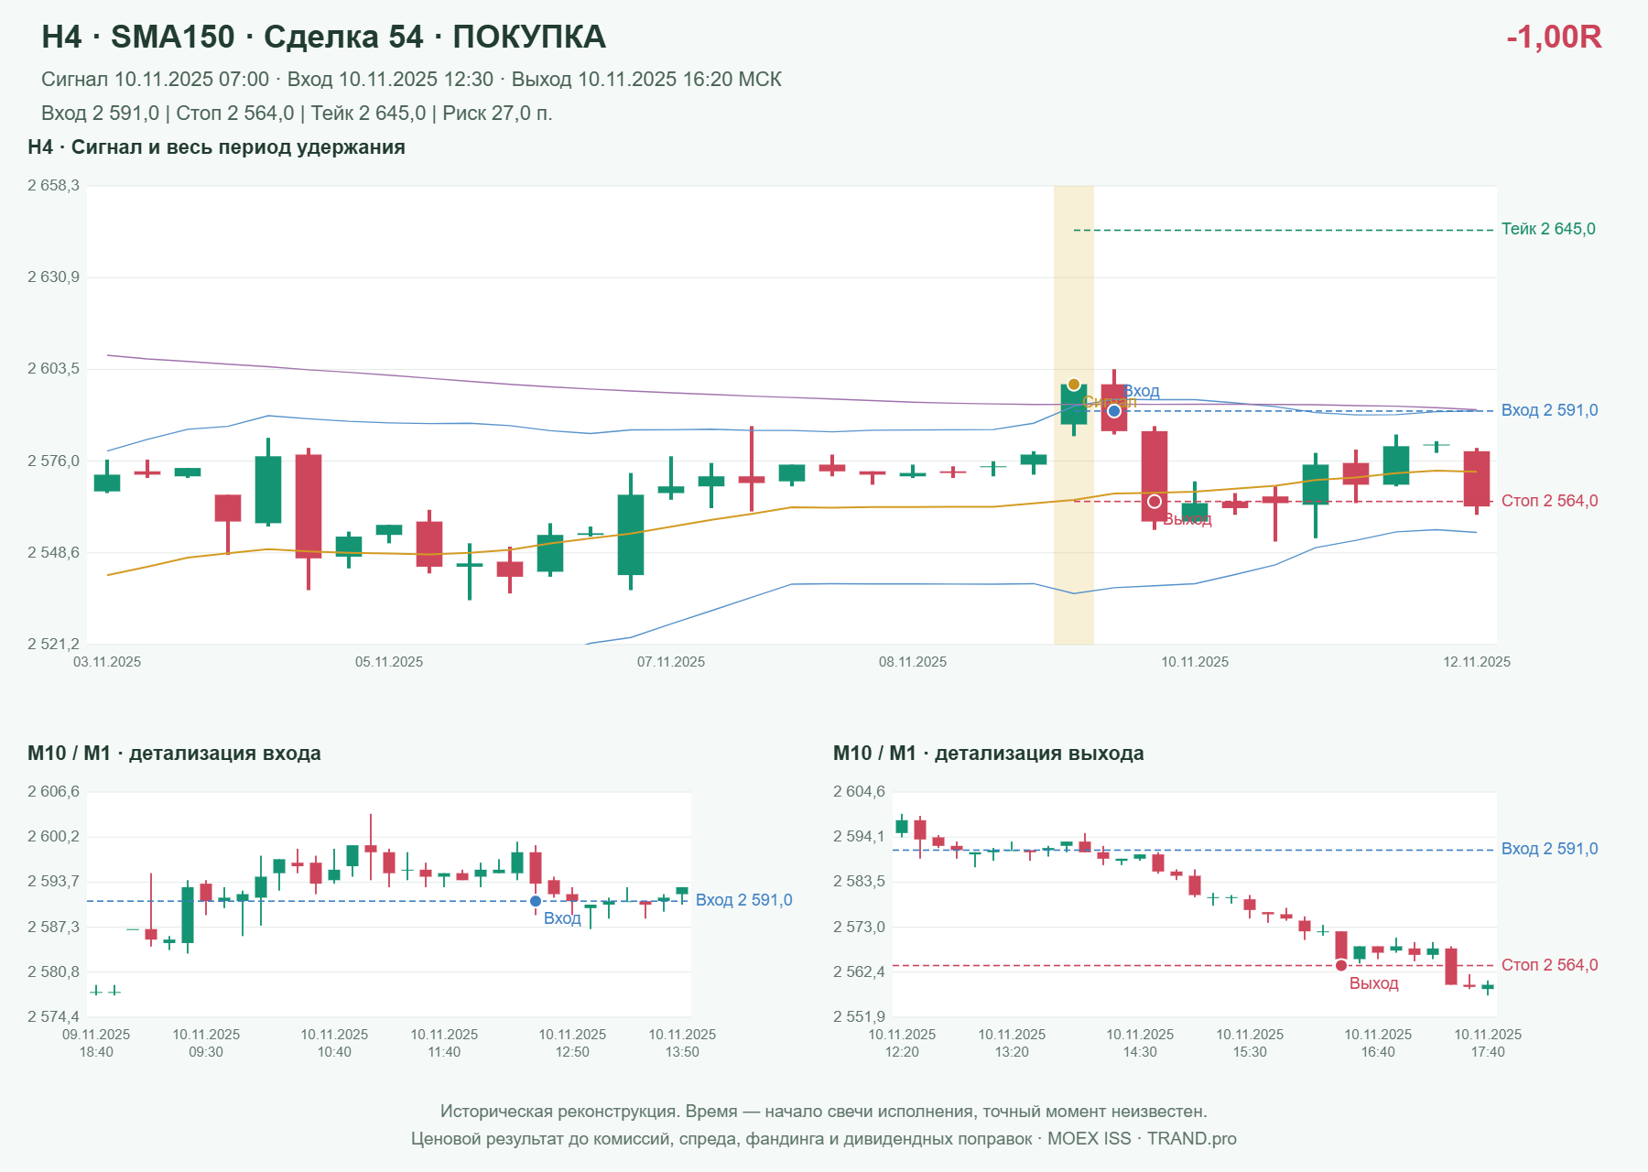Image resolution: width=1648 pixels, height=1172 pixels.
Task: Click the 03.11.2025 date axis label
Action: 107,662
